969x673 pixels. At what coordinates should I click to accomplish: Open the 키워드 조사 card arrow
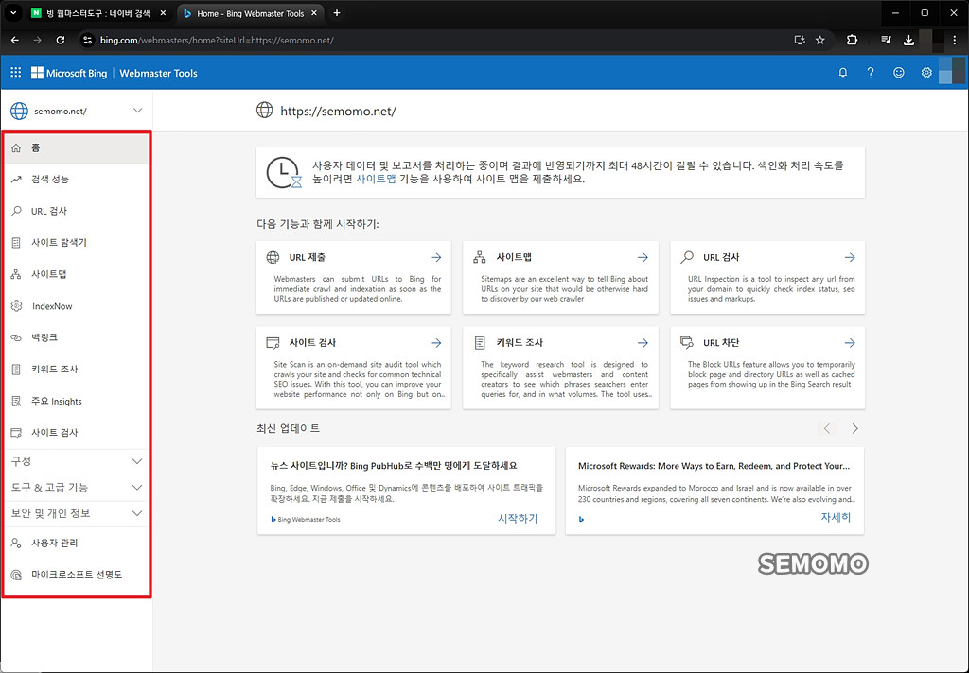[x=643, y=343]
